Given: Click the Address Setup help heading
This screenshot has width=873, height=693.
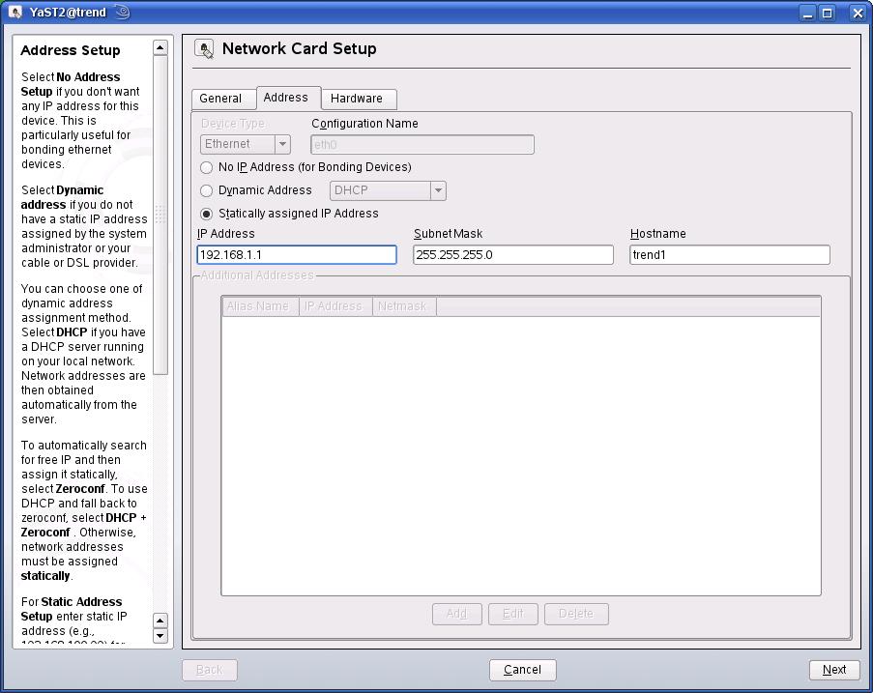Looking at the screenshot, I should 71,50.
